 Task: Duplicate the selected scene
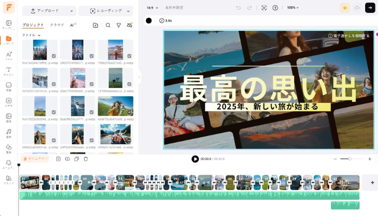(x=77, y=159)
